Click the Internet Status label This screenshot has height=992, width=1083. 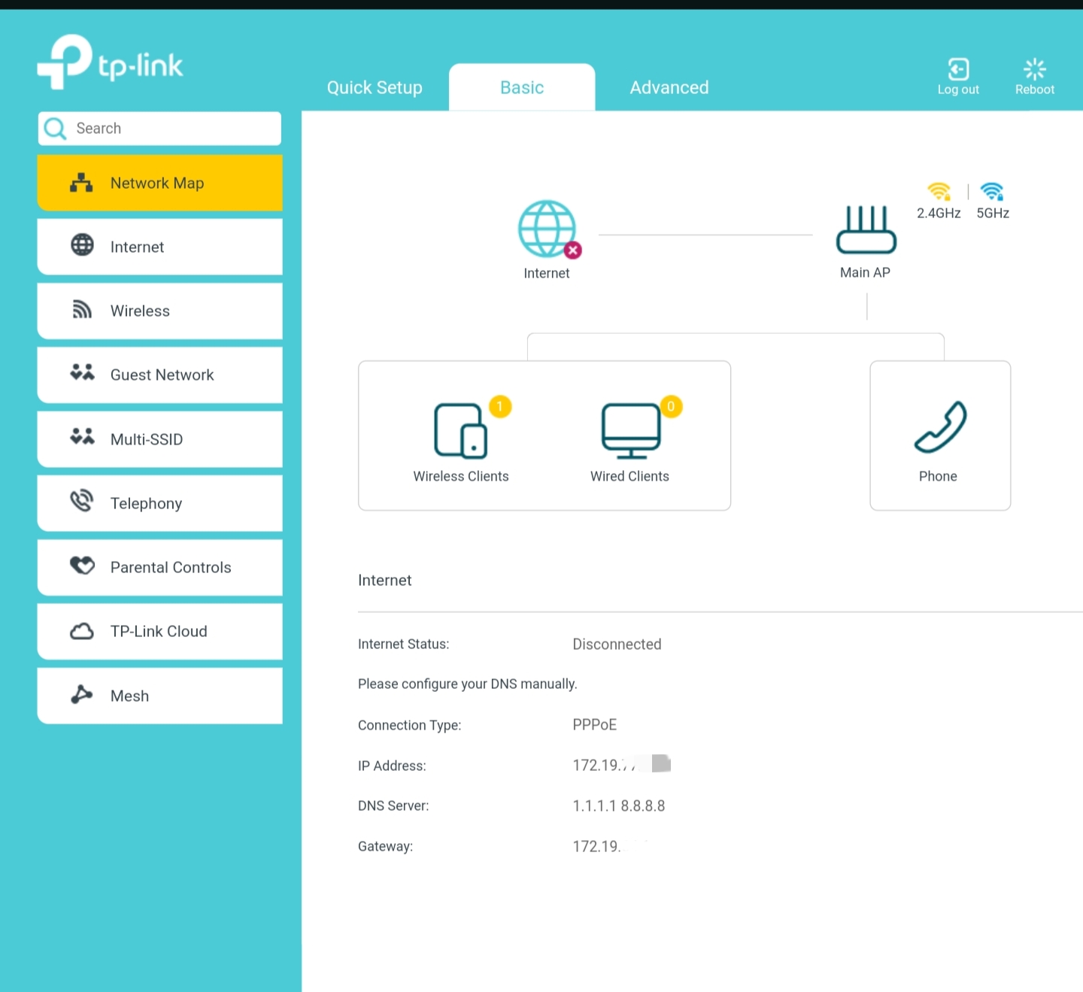click(x=403, y=645)
